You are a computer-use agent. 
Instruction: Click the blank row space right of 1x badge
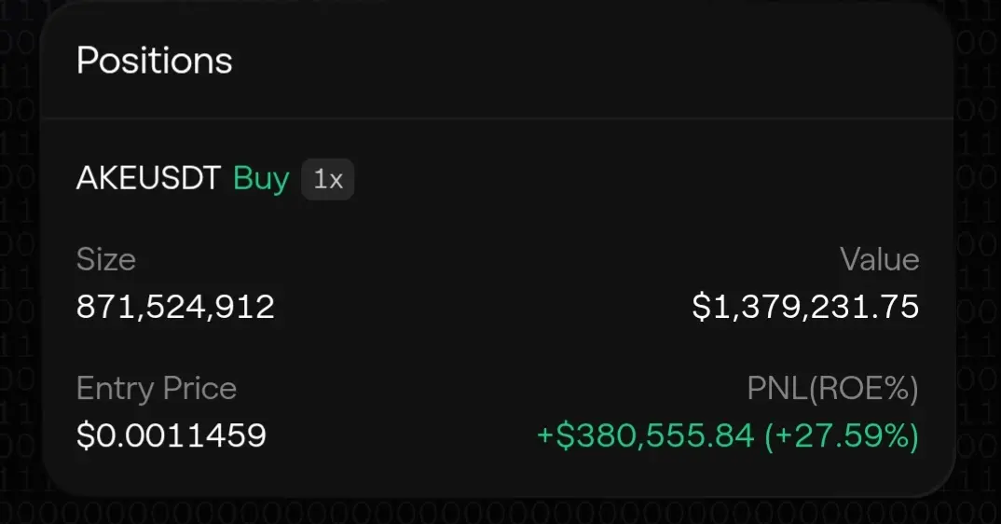point(638,179)
